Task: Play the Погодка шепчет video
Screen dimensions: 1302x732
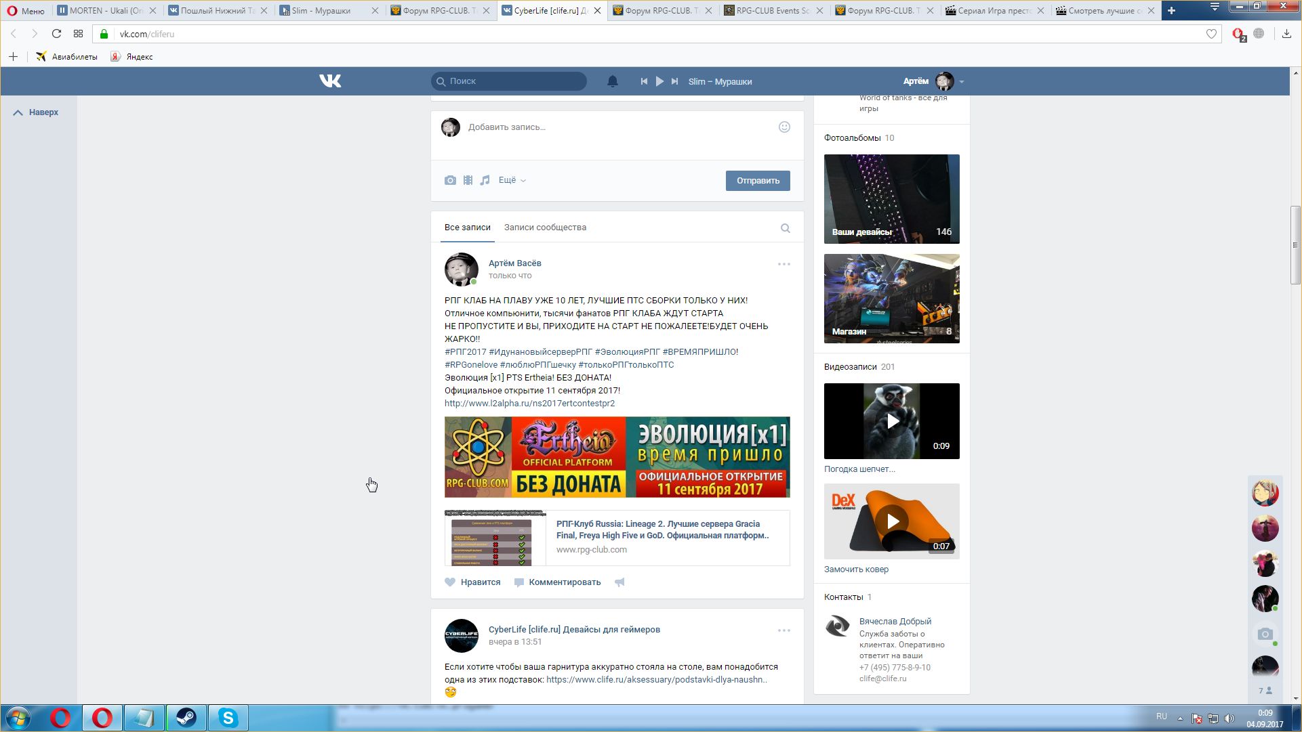Action: [x=891, y=421]
